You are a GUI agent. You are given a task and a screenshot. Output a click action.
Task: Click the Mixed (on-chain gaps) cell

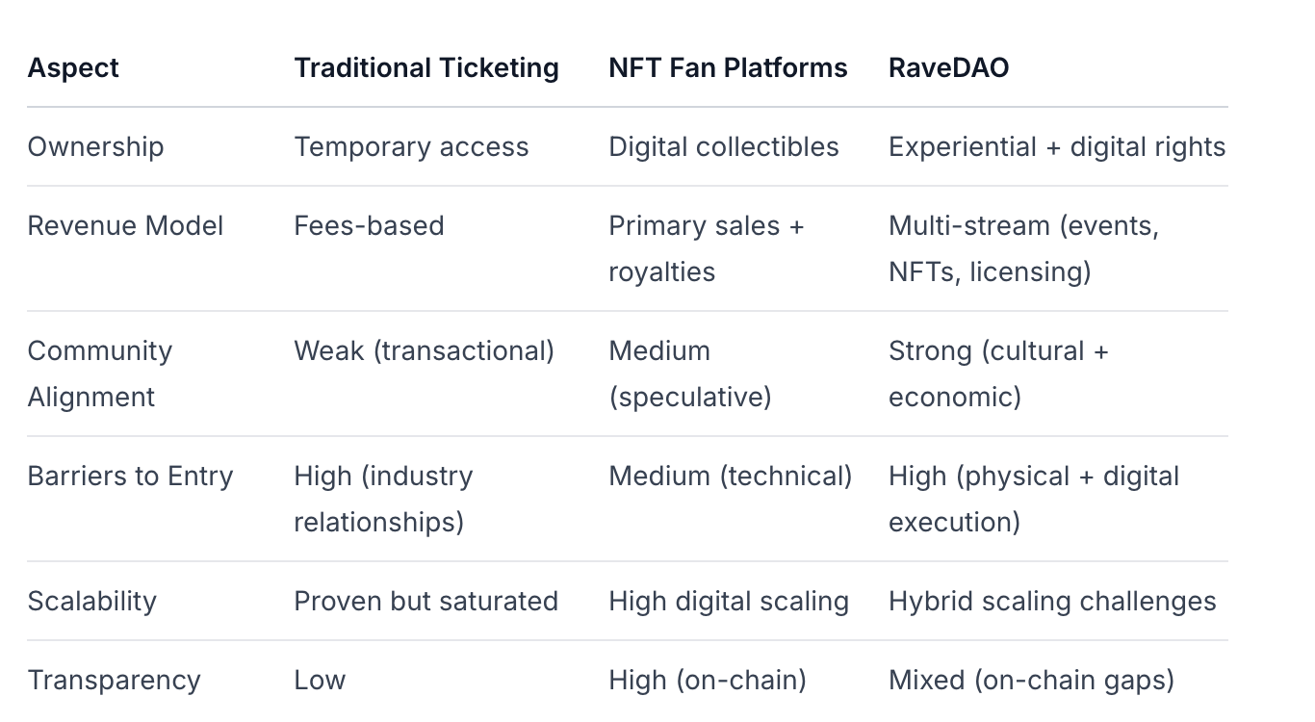pyautogui.click(x=1031, y=681)
